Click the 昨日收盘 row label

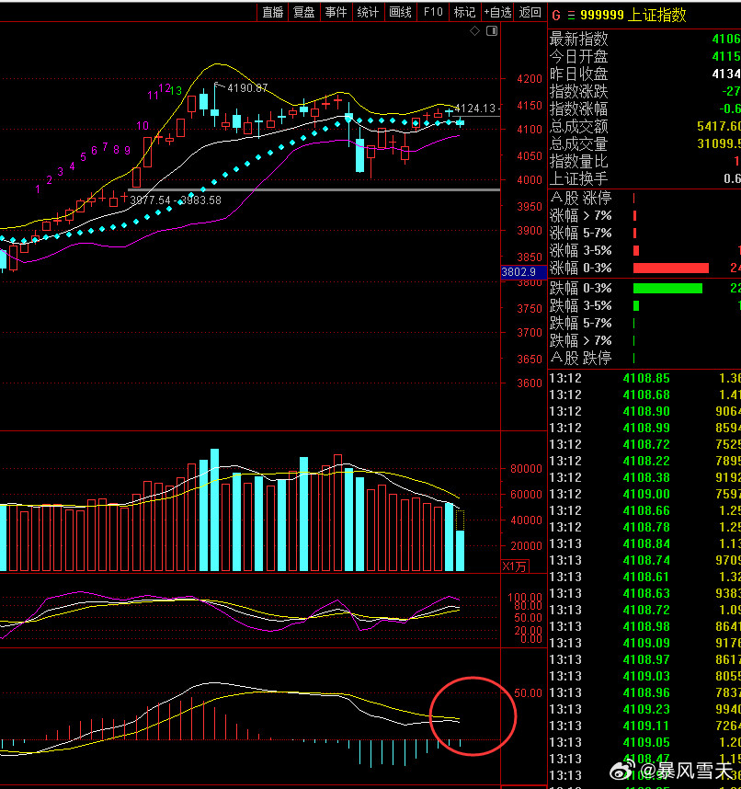578,74
